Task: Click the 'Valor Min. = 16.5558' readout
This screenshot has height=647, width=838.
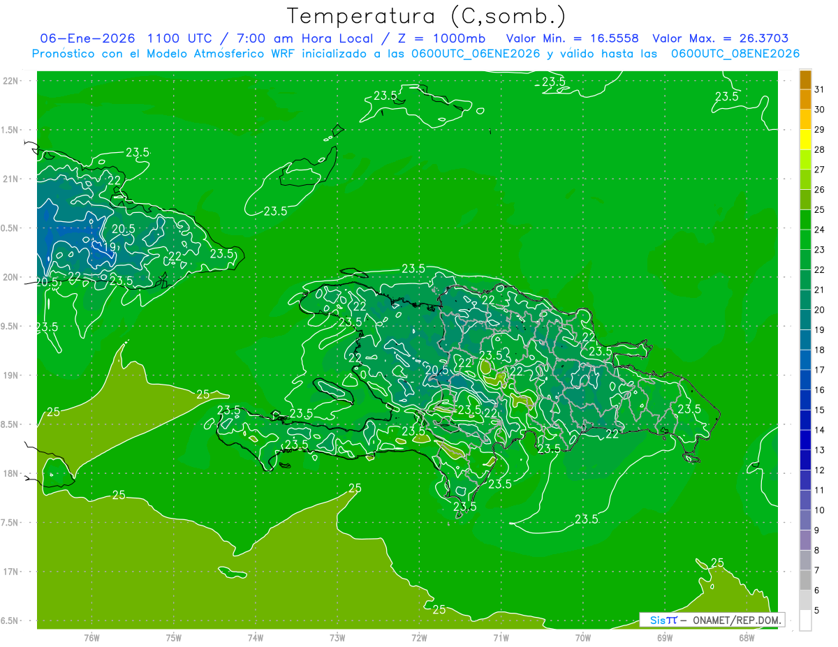Action: click(572, 38)
